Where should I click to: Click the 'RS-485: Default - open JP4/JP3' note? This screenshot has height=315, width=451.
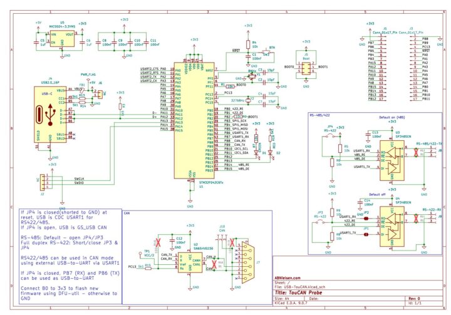coord(62,237)
